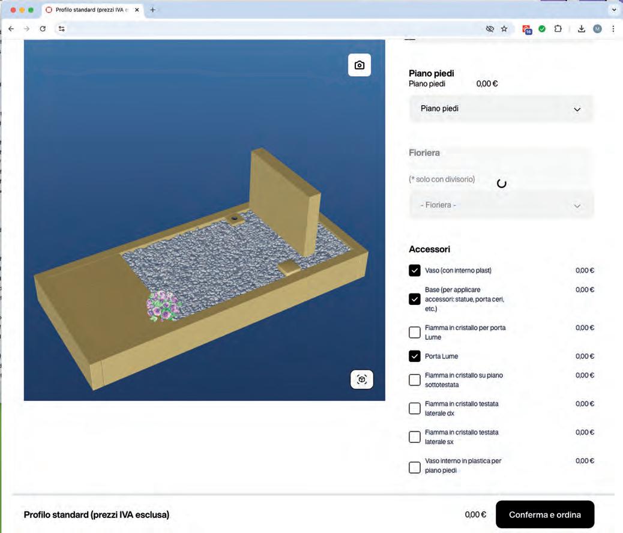Click the '(* solo con divisorio)' note

click(x=442, y=179)
